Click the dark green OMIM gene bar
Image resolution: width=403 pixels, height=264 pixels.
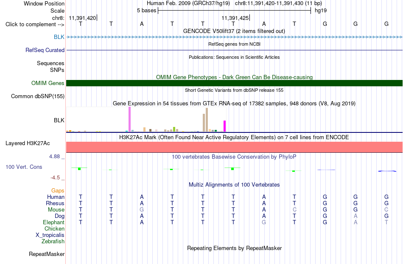pos(234,83)
